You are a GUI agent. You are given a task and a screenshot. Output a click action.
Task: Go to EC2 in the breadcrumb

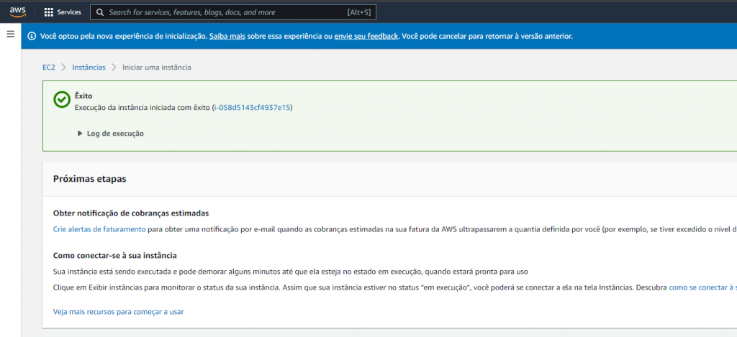coord(49,68)
